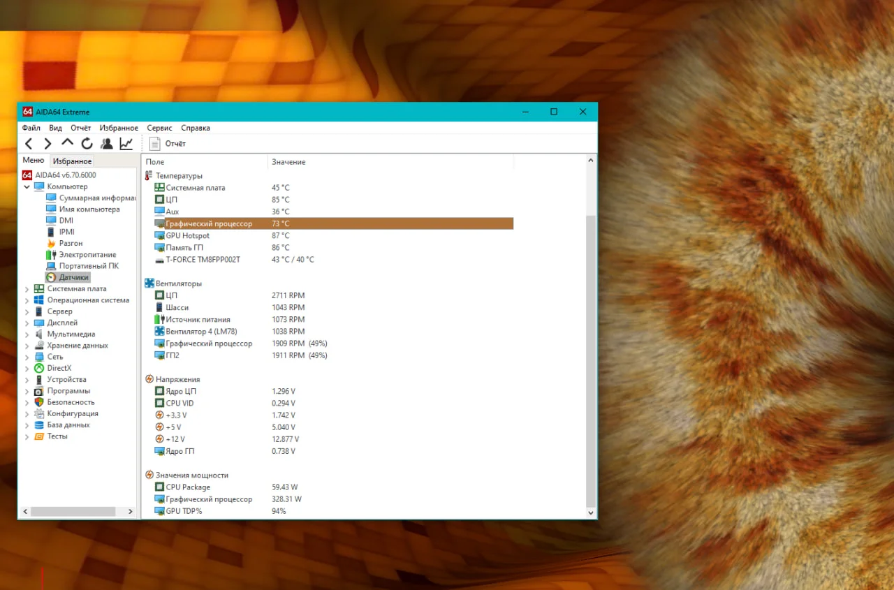This screenshot has height=590, width=894.
Task: Expand the Безопасность tree node
Action: (27, 402)
